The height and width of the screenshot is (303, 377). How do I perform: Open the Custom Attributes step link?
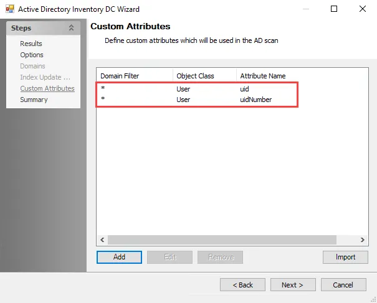tap(47, 88)
